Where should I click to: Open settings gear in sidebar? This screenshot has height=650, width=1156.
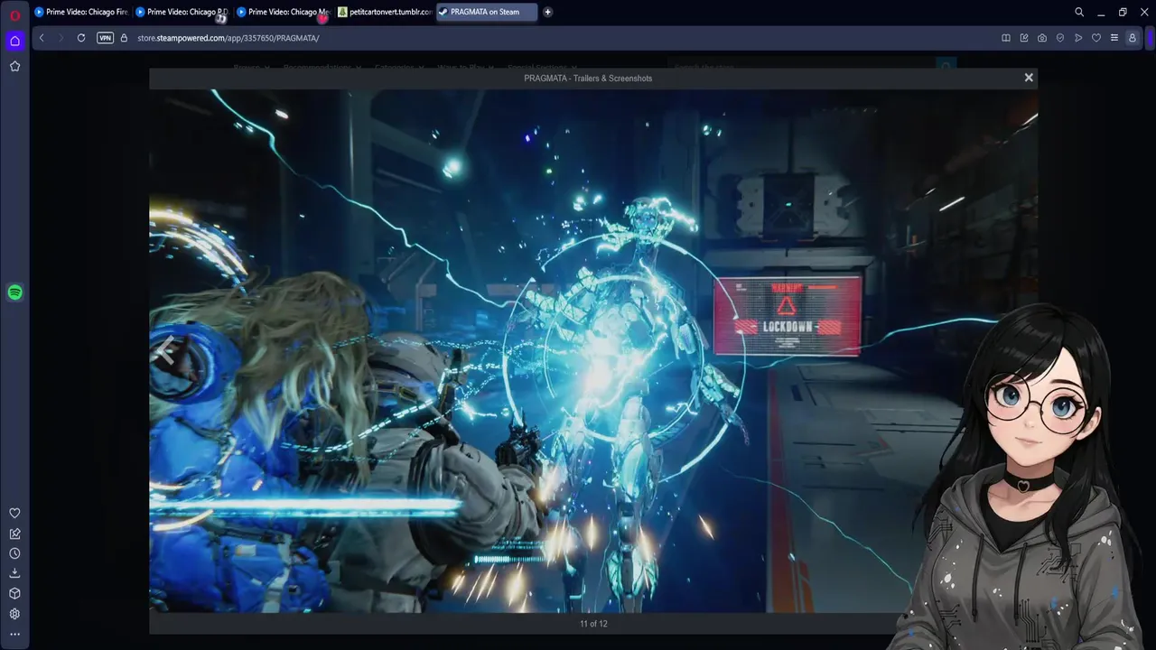(x=14, y=614)
